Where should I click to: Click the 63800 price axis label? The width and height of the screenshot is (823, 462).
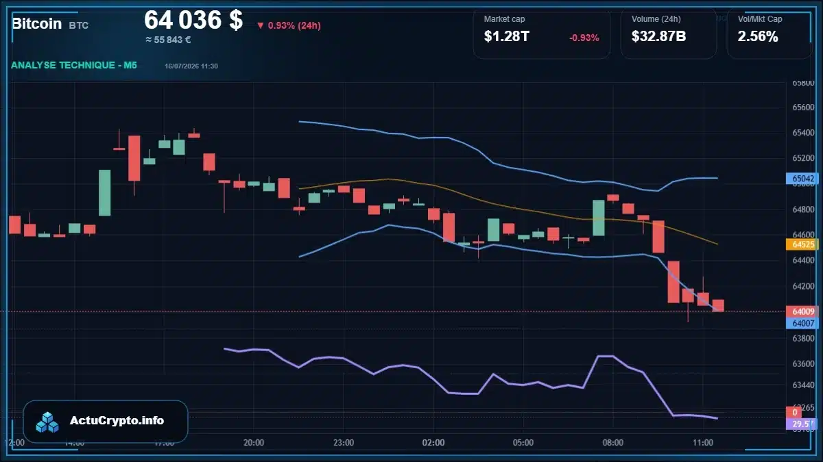[x=802, y=338]
